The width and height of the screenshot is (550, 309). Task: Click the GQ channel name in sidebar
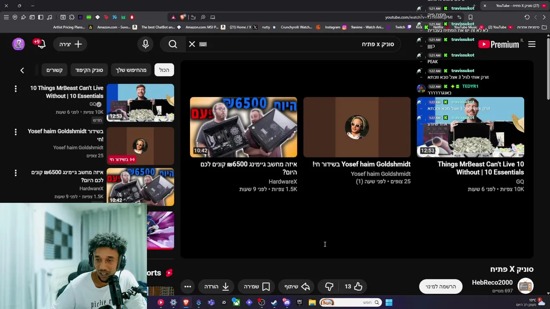pos(92,104)
